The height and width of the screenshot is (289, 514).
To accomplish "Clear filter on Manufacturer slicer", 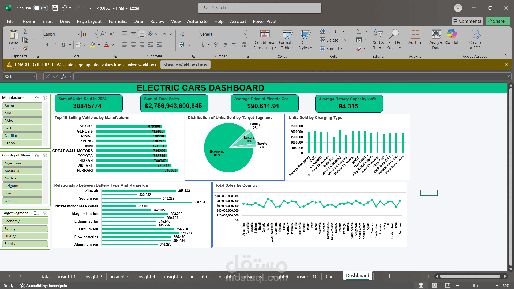I will pyautogui.click(x=45, y=97).
